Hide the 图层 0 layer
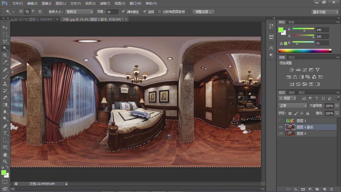Viewport: 341px width, 192px height. click(281, 134)
